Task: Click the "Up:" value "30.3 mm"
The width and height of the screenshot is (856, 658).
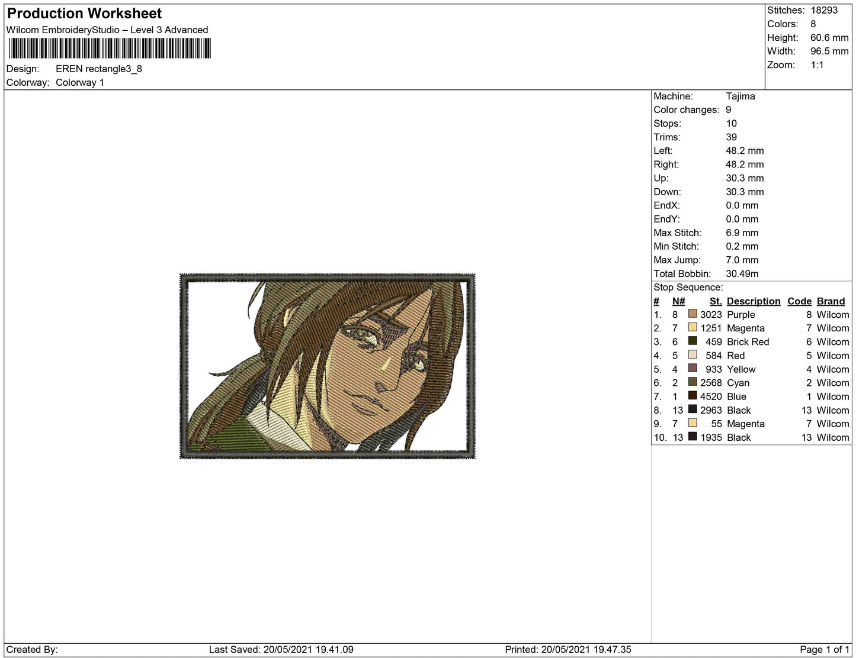Action: [x=745, y=178]
